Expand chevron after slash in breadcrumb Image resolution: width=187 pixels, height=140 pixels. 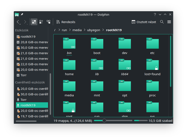tap(59, 30)
